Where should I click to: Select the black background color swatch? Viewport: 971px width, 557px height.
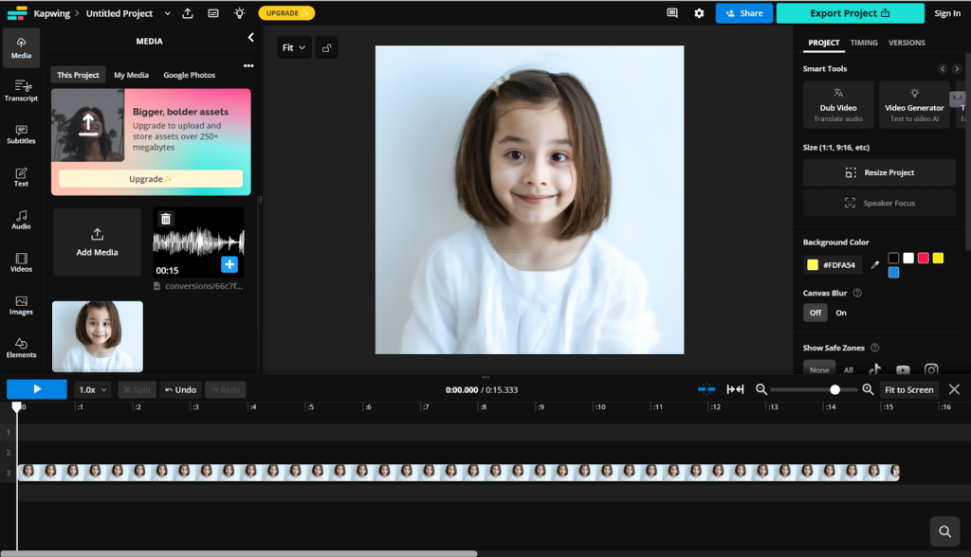tap(893, 258)
